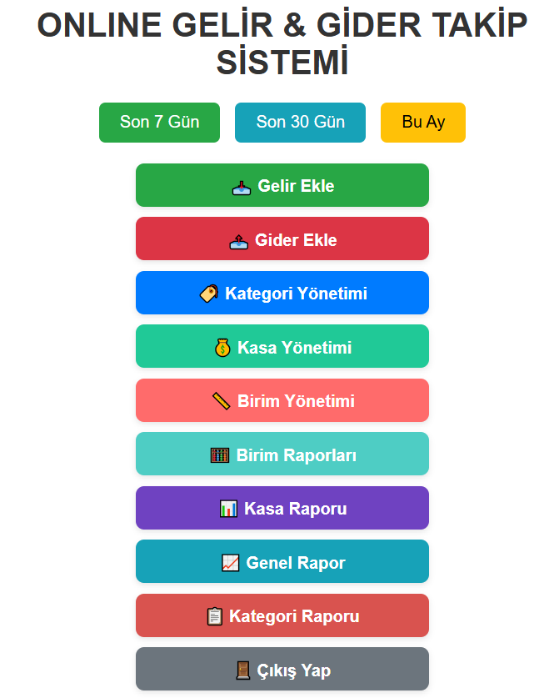This screenshot has height=698, width=549.
Task: Open Kategori Yönetimi
Action: coord(296,294)
